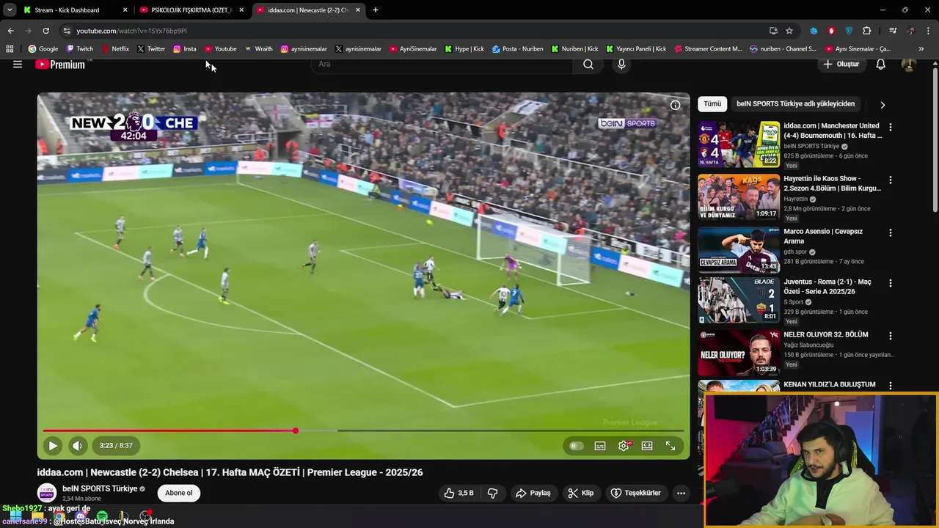
Task: Open the browser extensions puzzle icon
Action: coord(867,31)
